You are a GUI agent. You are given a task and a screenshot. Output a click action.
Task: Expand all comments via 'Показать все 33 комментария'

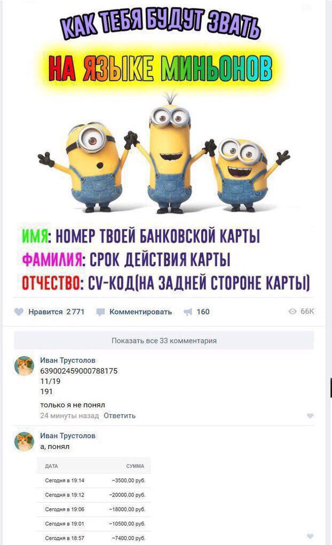[x=164, y=340]
